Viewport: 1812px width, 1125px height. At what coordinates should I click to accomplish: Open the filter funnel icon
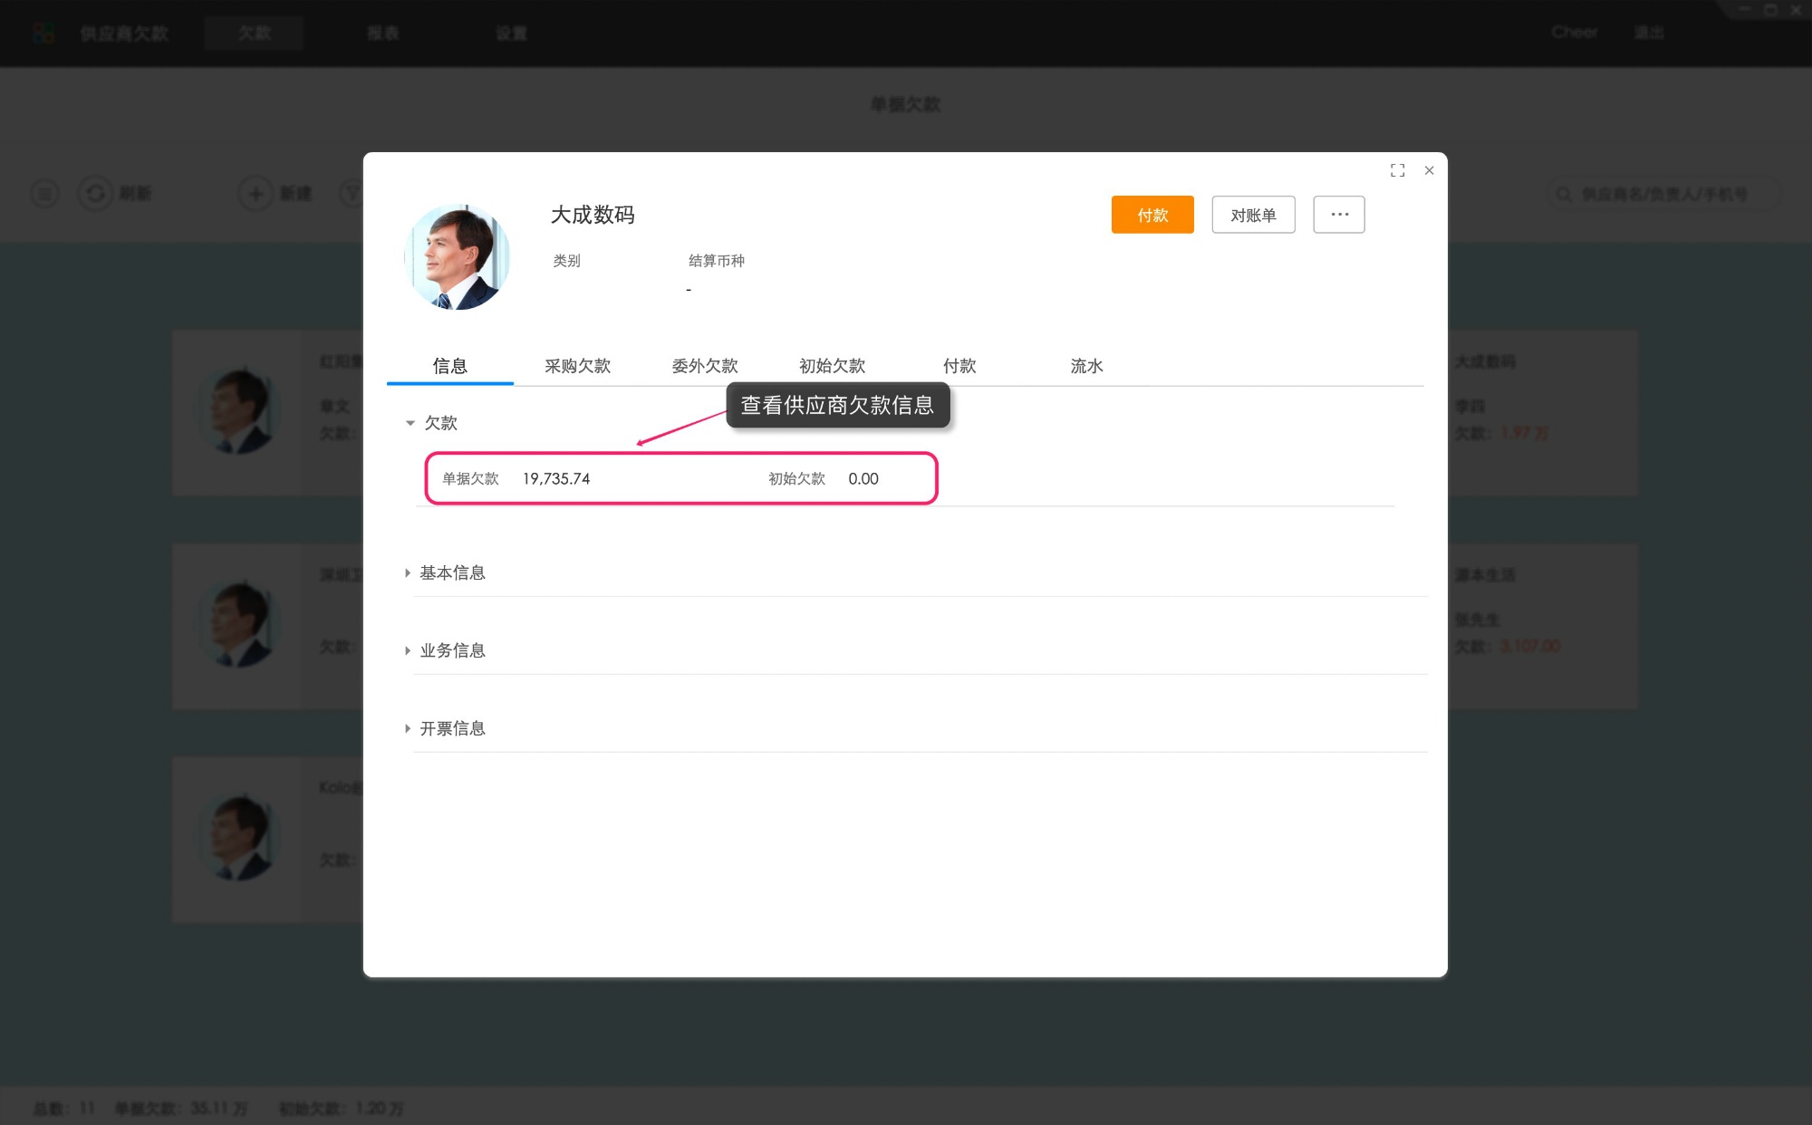tap(353, 193)
